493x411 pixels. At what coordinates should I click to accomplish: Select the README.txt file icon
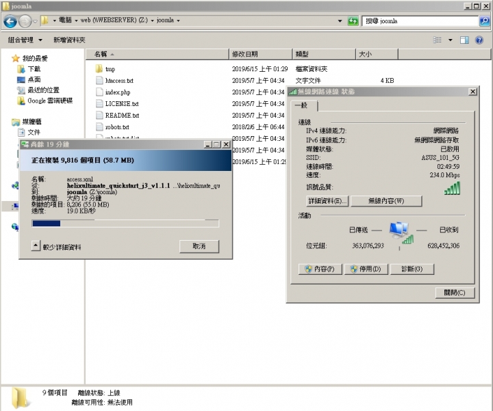99,116
